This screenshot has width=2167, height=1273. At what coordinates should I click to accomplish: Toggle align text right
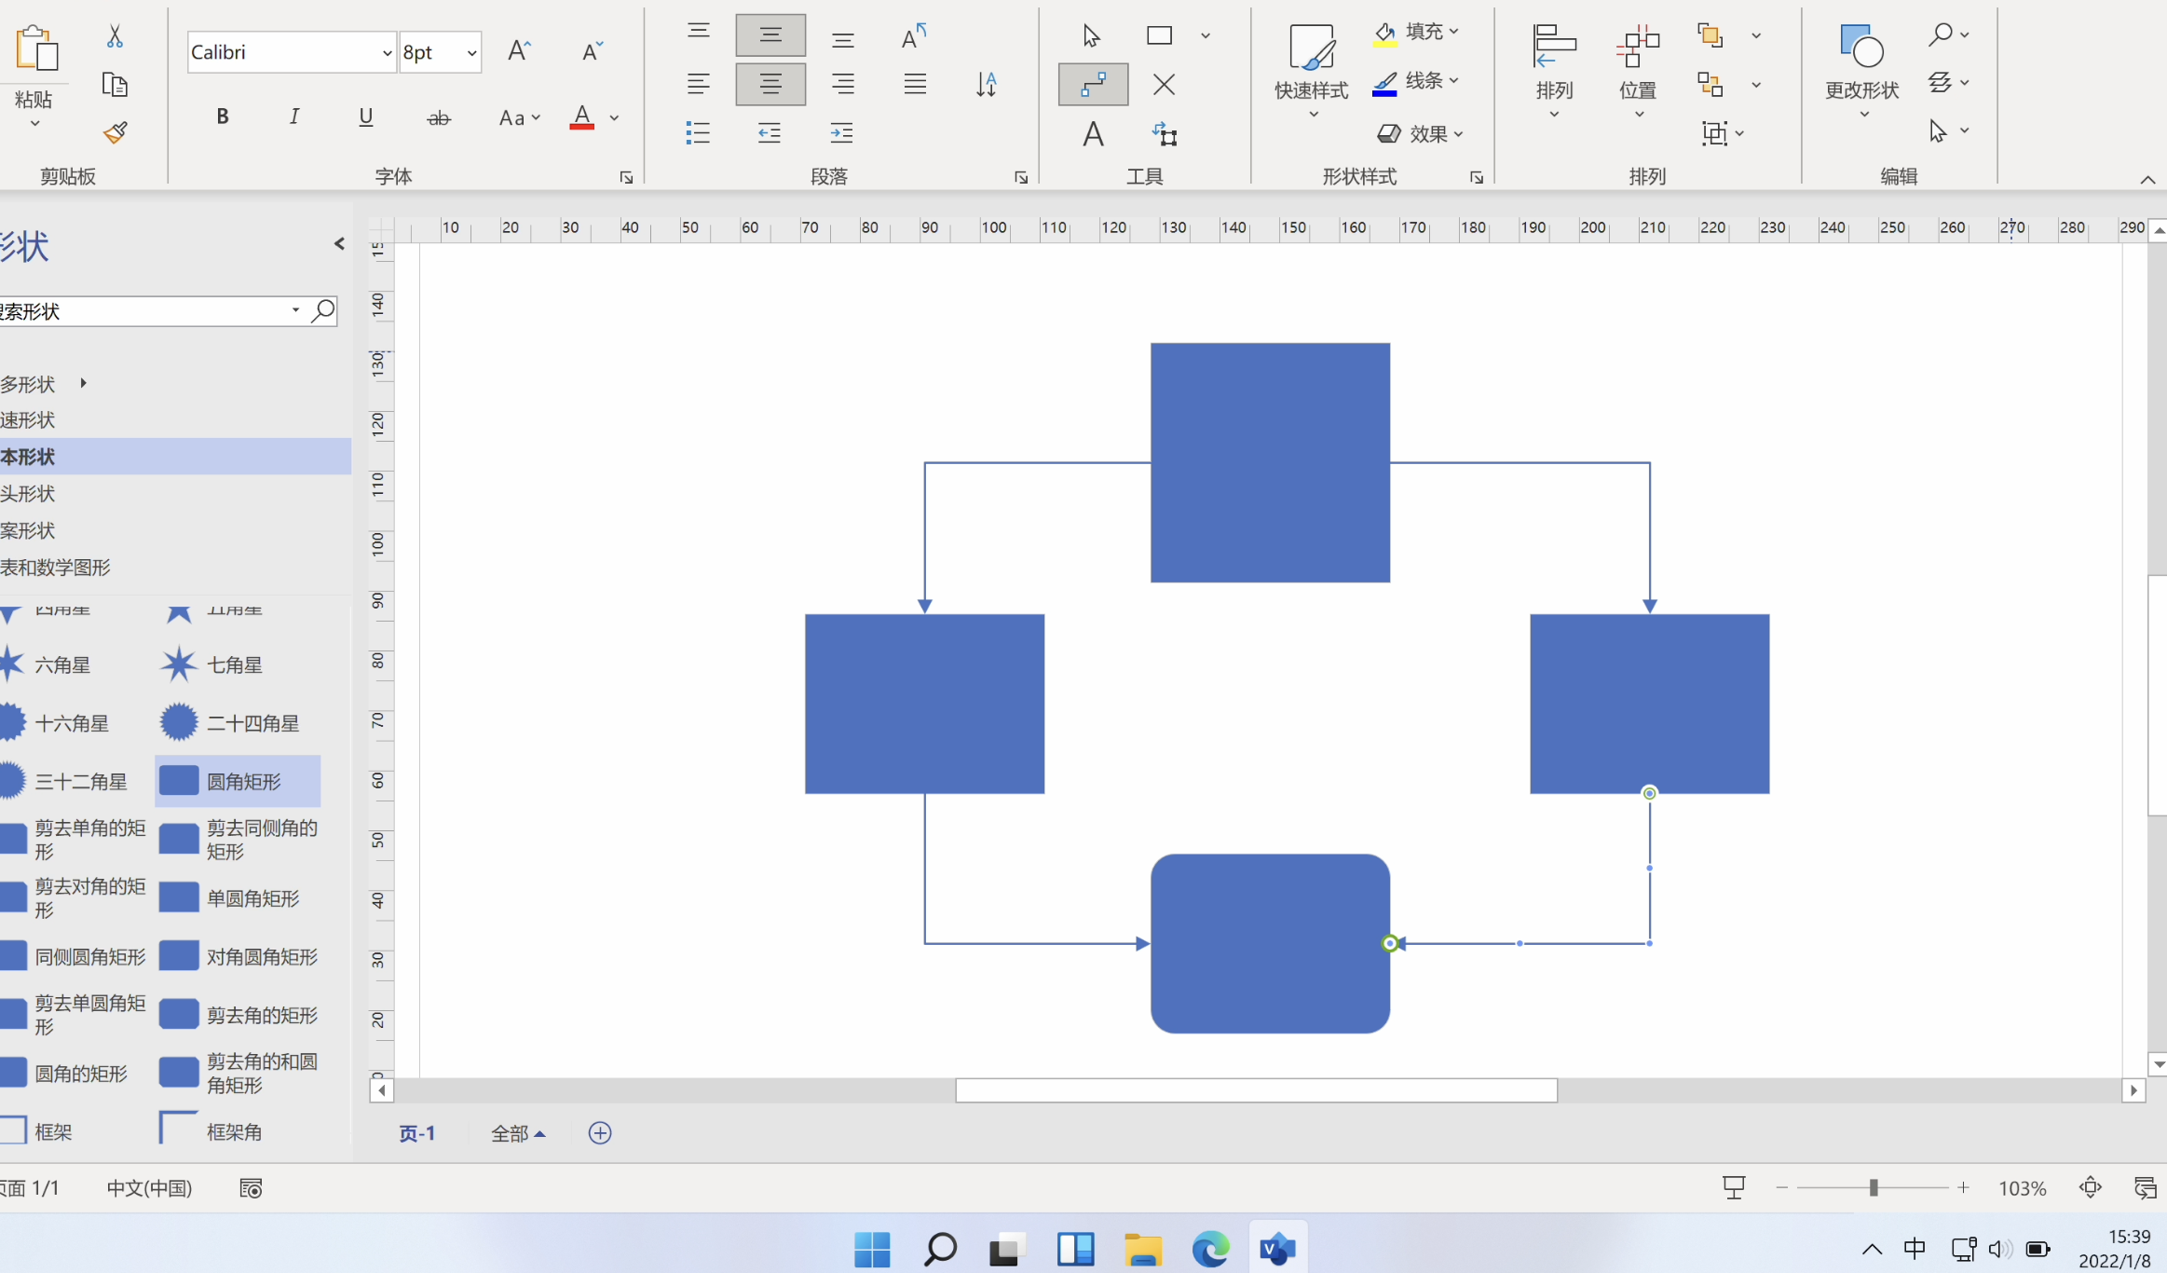[x=843, y=85]
